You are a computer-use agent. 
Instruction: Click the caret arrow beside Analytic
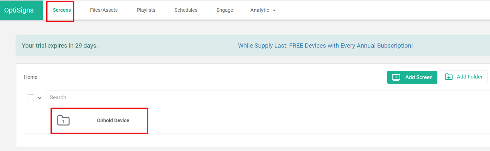[x=274, y=10]
